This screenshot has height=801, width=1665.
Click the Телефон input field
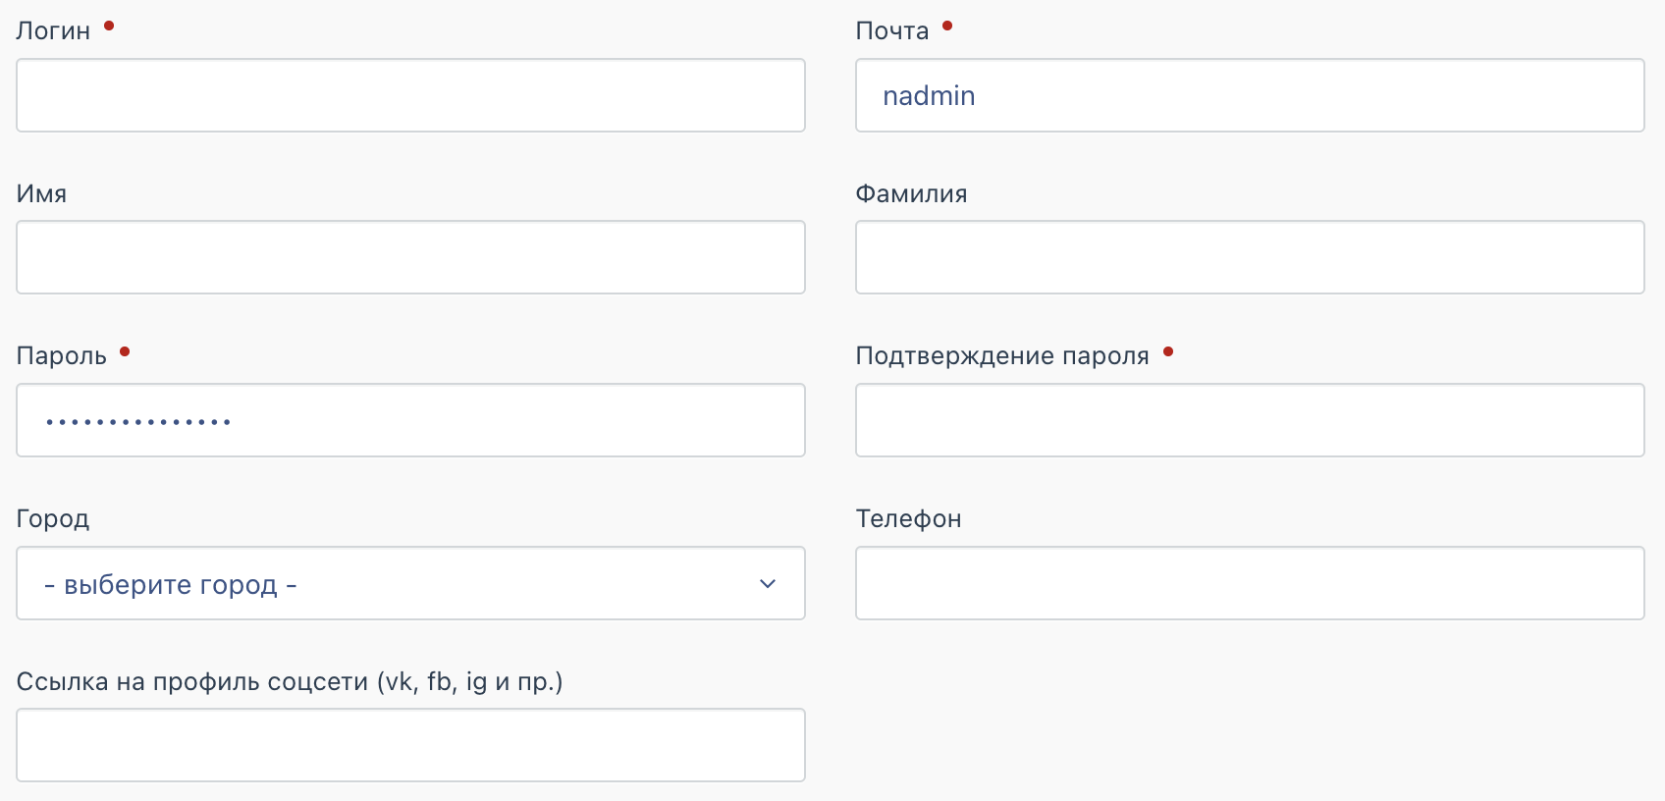[1250, 583]
